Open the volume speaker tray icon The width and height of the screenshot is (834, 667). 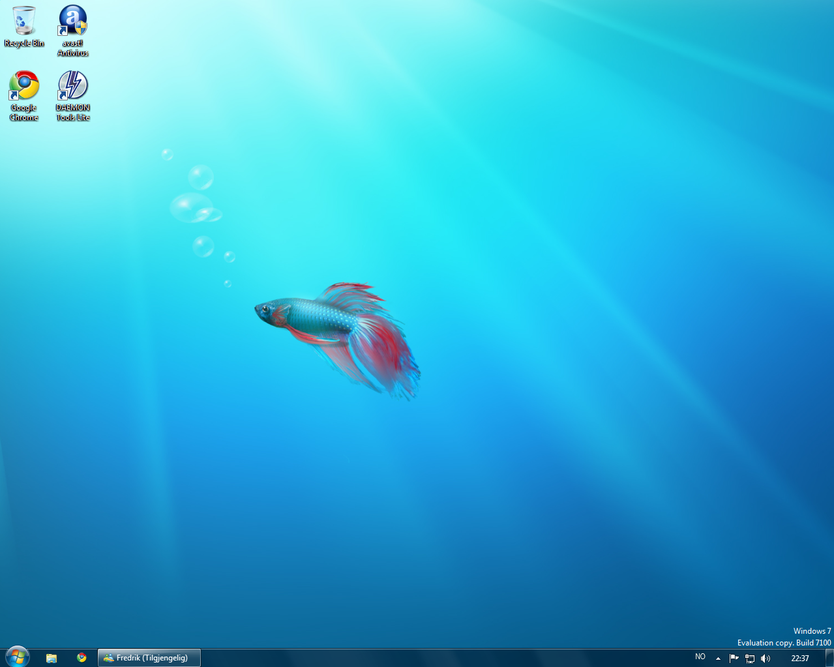766,659
